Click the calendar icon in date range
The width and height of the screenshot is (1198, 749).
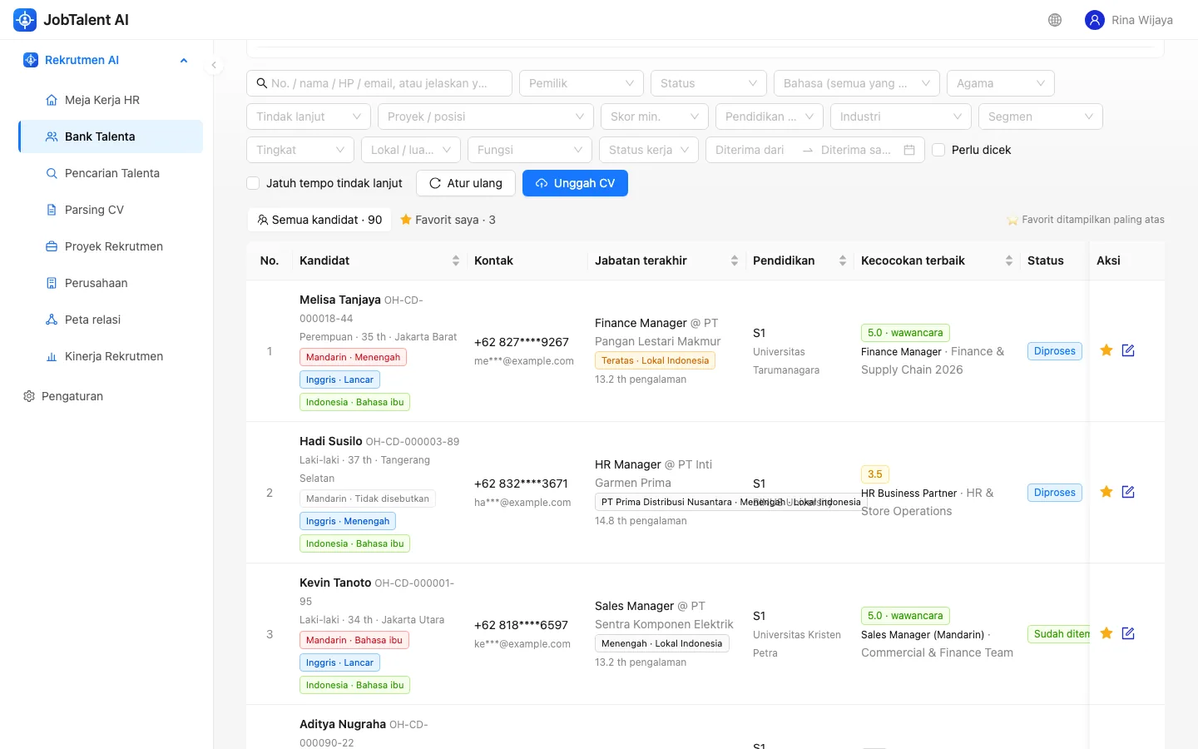(x=909, y=150)
